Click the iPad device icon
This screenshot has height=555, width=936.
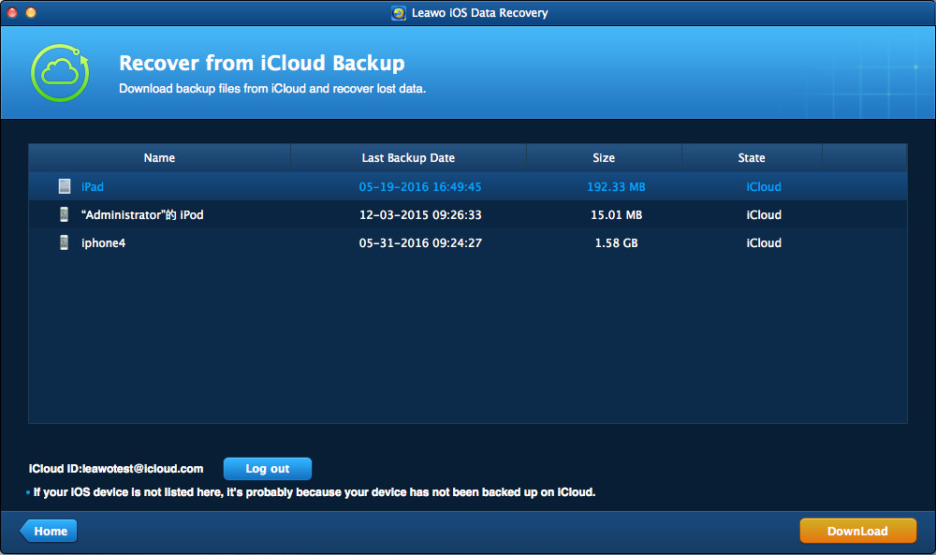64,186
